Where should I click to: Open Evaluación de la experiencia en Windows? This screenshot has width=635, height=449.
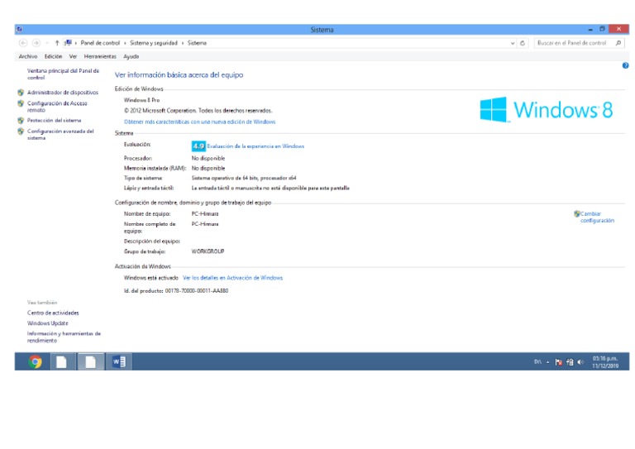click(x=255, y=146)
